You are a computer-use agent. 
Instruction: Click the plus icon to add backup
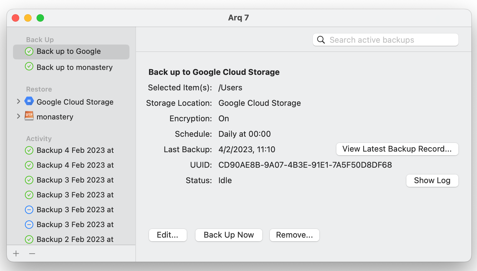click(16, 254)
